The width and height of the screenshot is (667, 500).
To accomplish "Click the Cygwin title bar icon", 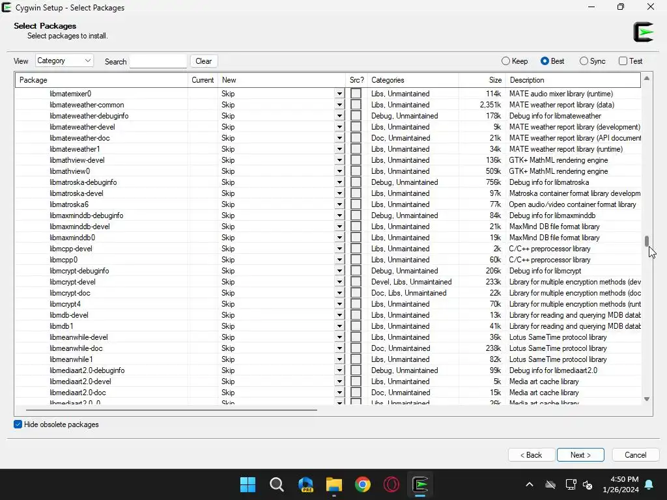I will [x=7, y=7].
